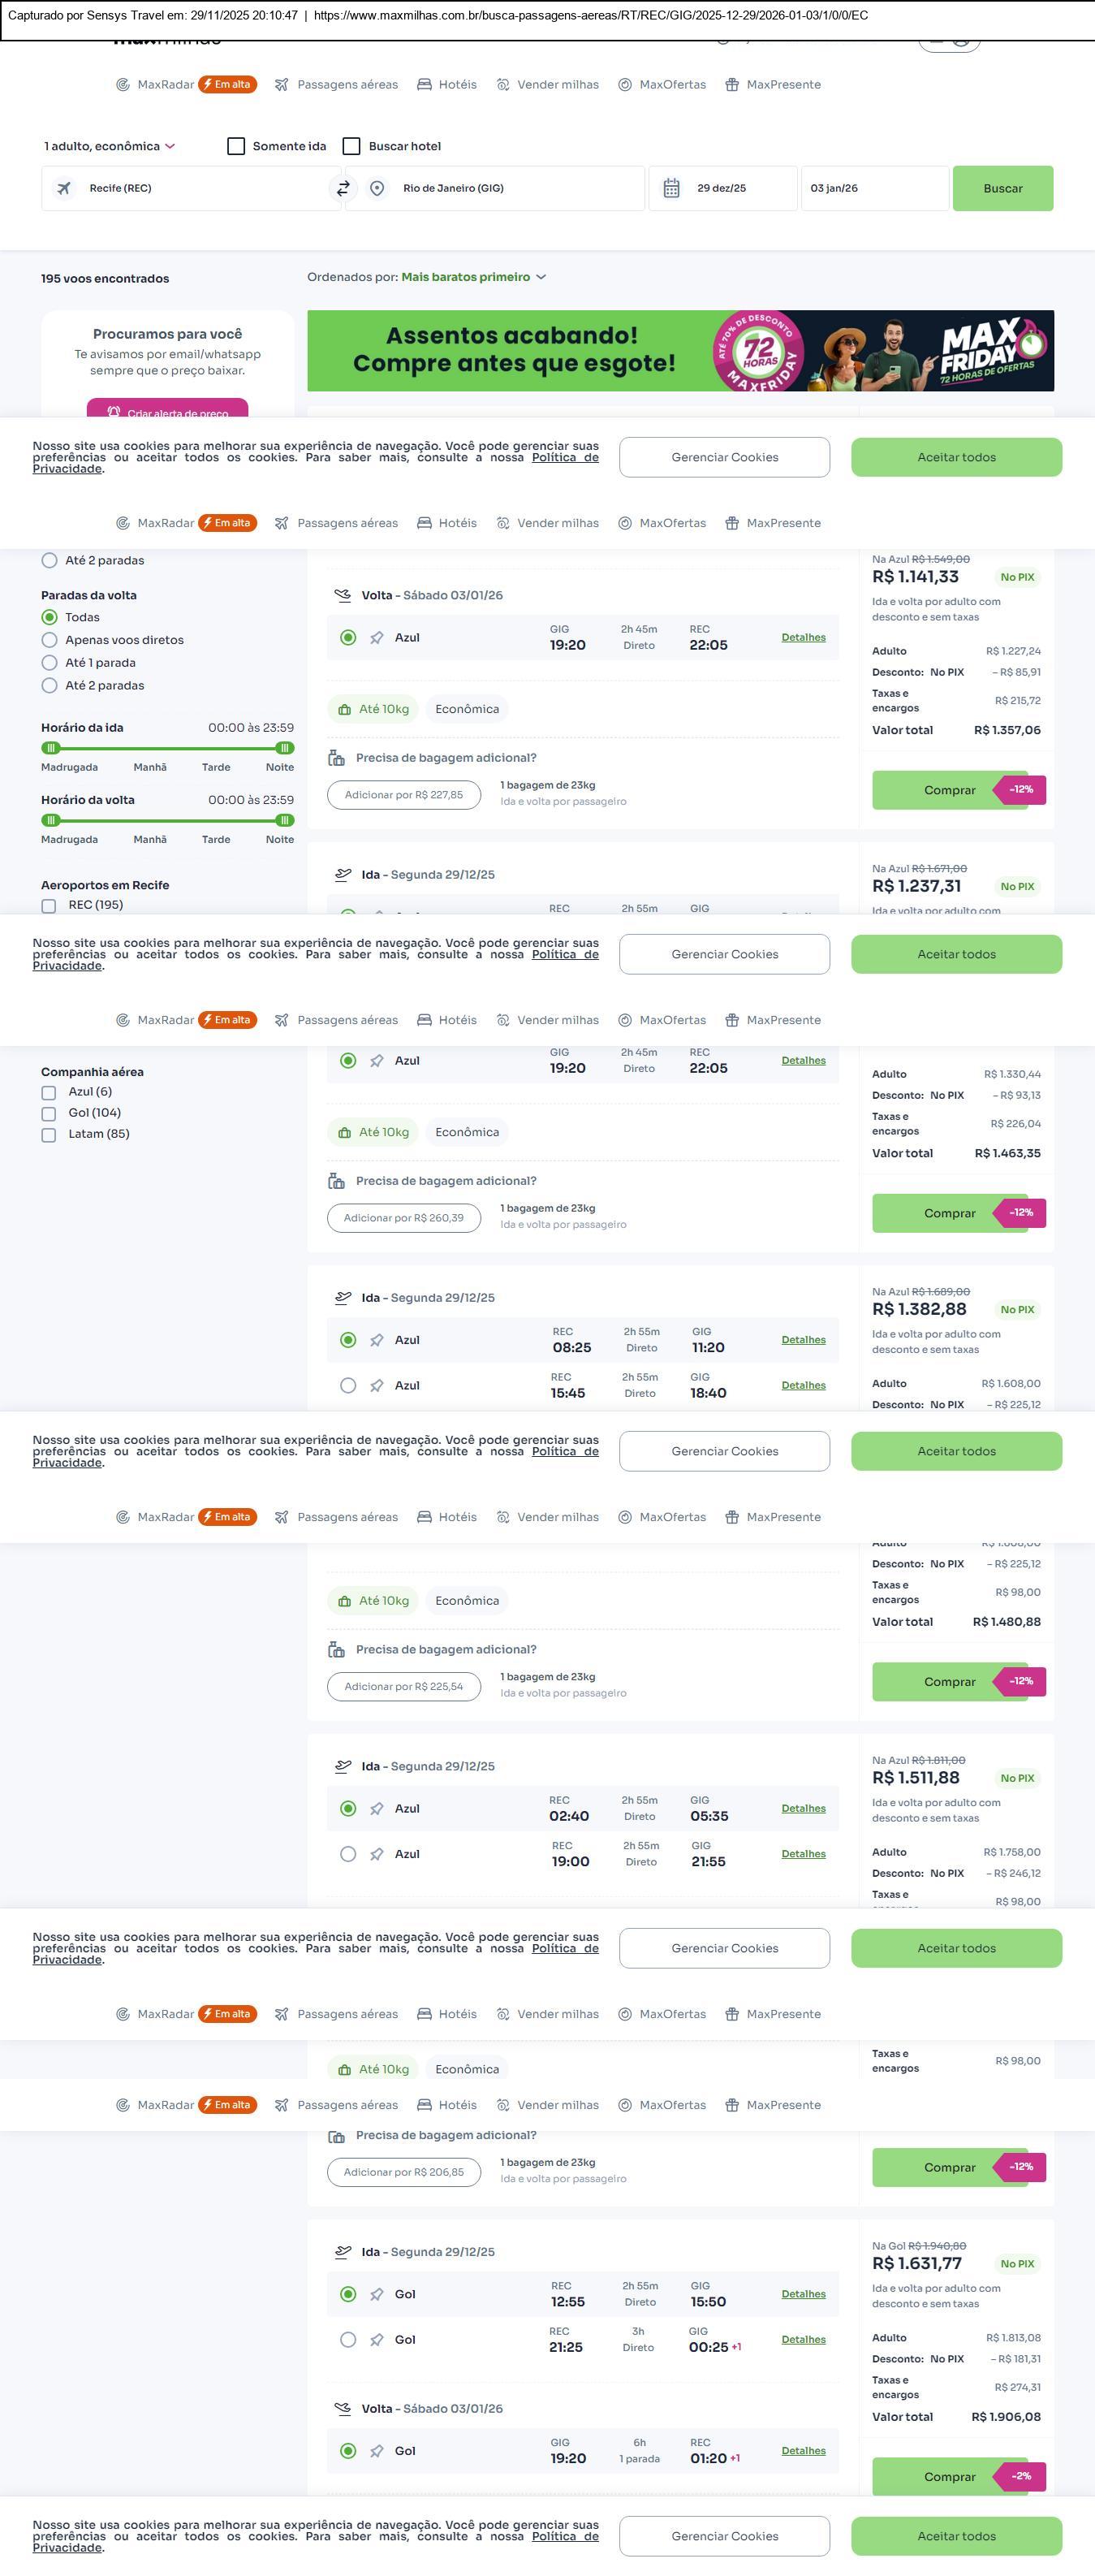
Task: Click the pin icon beside Azul 08:25 flight
Action: click(377, 1340)
